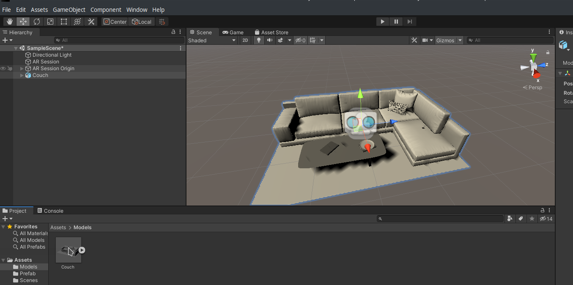Activate the Rotate tool
Screen dimensions: 573x285
(x=37, y=21)
